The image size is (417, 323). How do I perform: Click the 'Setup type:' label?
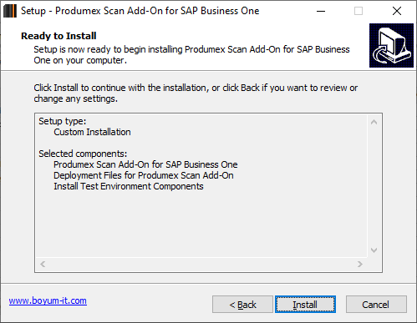pyautogui.click(x=63, y=121)
